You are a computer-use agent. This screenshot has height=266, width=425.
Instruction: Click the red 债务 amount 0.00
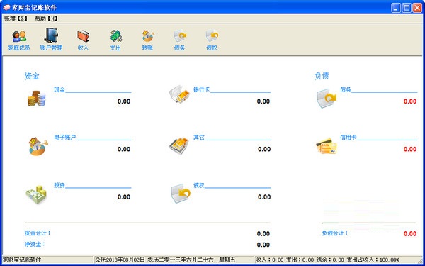[x=410, y=101]
